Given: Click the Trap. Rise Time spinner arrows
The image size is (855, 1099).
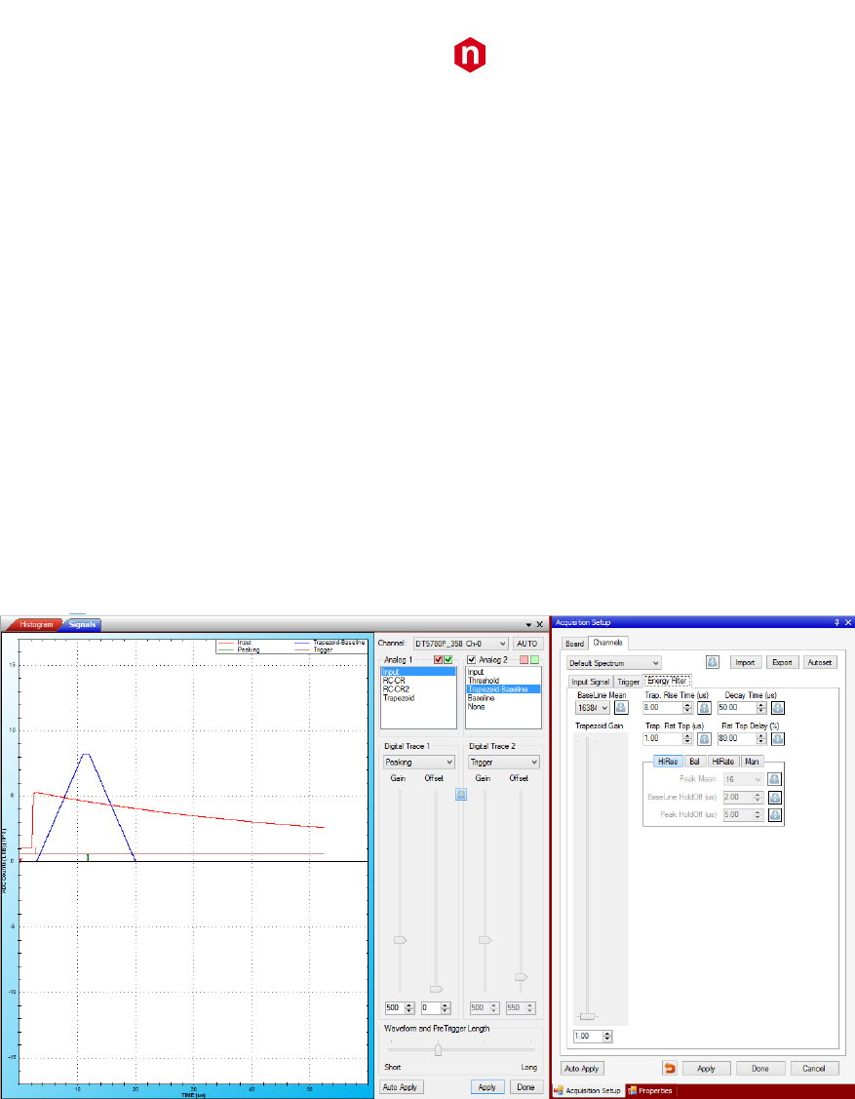Looking at the screenshot, I should click(x=687, y=708).
